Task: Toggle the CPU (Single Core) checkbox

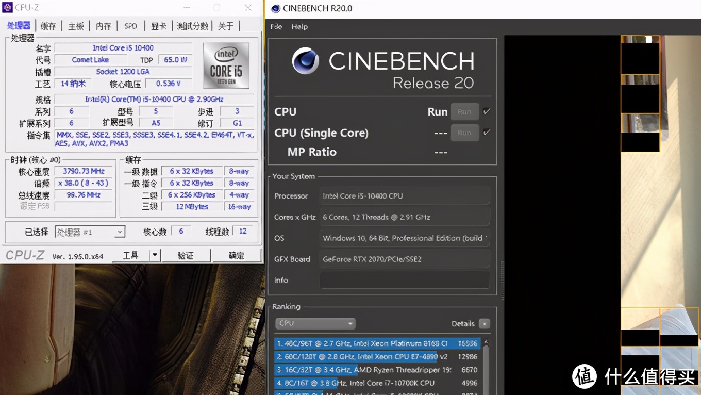Action: click(487, 133)
